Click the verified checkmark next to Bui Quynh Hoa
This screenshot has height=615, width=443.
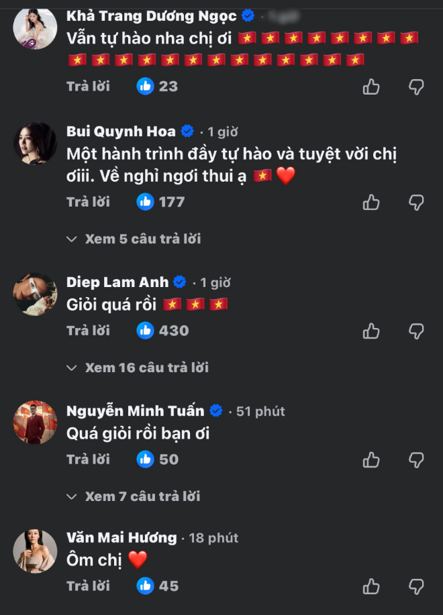tap(187, 132)
